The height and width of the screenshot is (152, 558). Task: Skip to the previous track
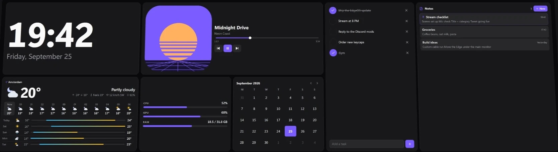[218, 48]
